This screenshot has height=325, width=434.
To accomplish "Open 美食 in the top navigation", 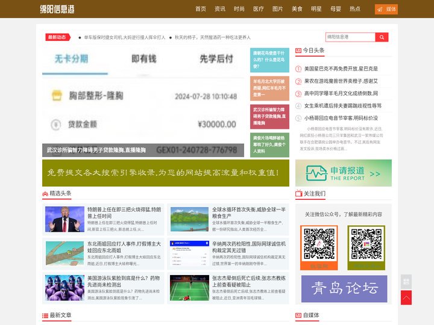I will point(297,9).
